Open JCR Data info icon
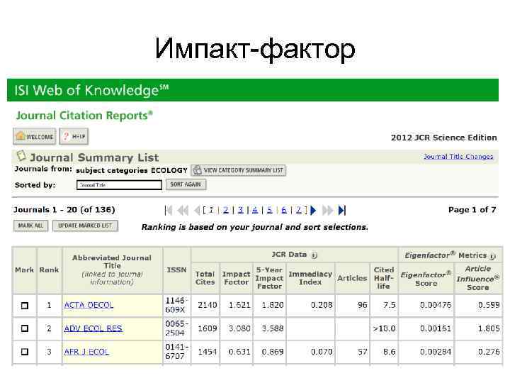 (314, 255)
